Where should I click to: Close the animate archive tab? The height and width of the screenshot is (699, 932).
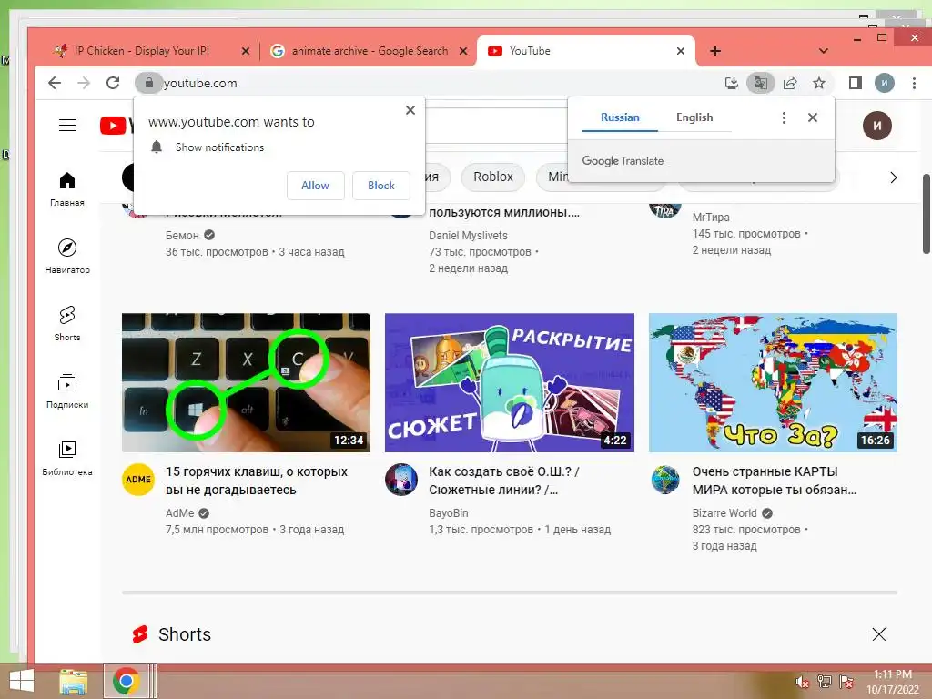pos(463,51)
